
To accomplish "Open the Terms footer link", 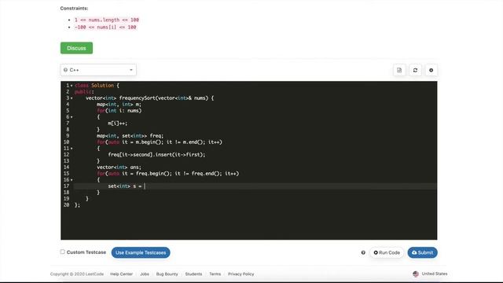I will coord(215,274).
